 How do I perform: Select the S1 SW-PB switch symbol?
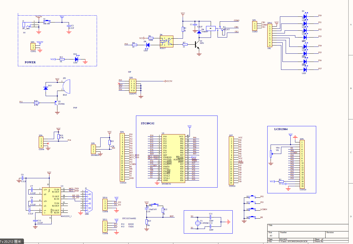point(48,21)
